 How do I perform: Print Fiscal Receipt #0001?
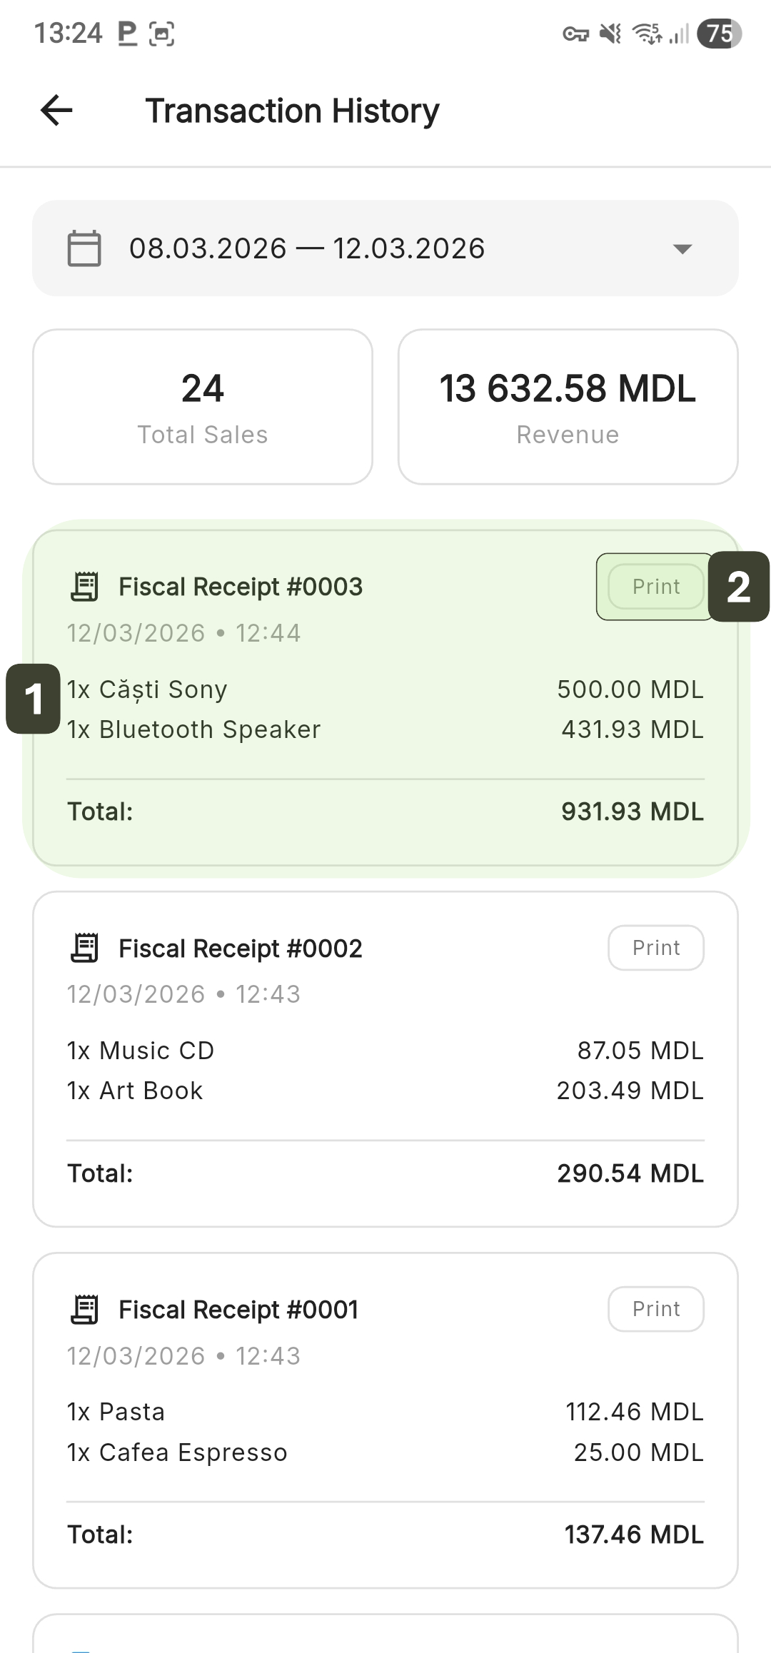click(656, 1309)
